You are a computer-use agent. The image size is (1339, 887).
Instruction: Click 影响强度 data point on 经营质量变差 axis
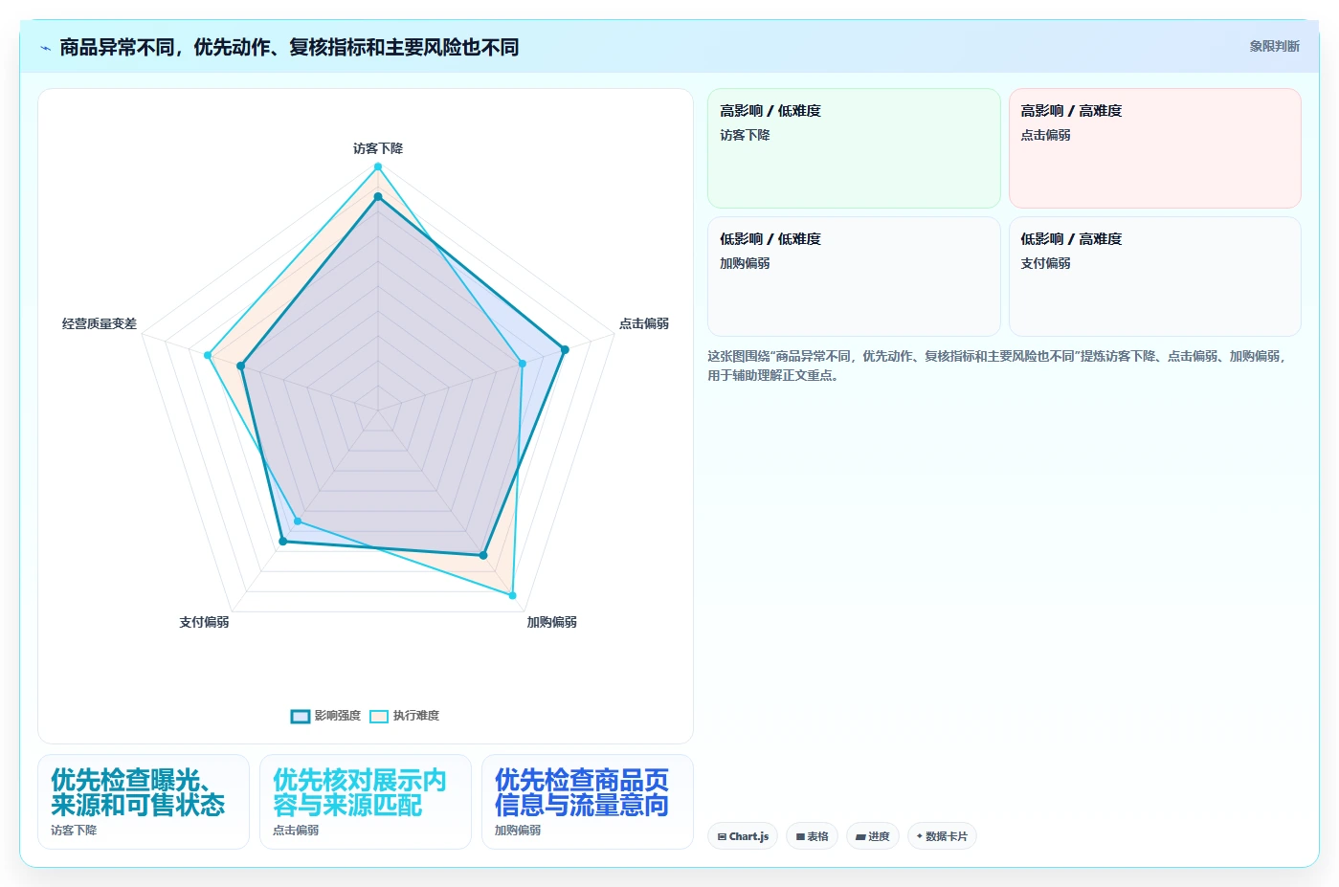tap(241, 366)
